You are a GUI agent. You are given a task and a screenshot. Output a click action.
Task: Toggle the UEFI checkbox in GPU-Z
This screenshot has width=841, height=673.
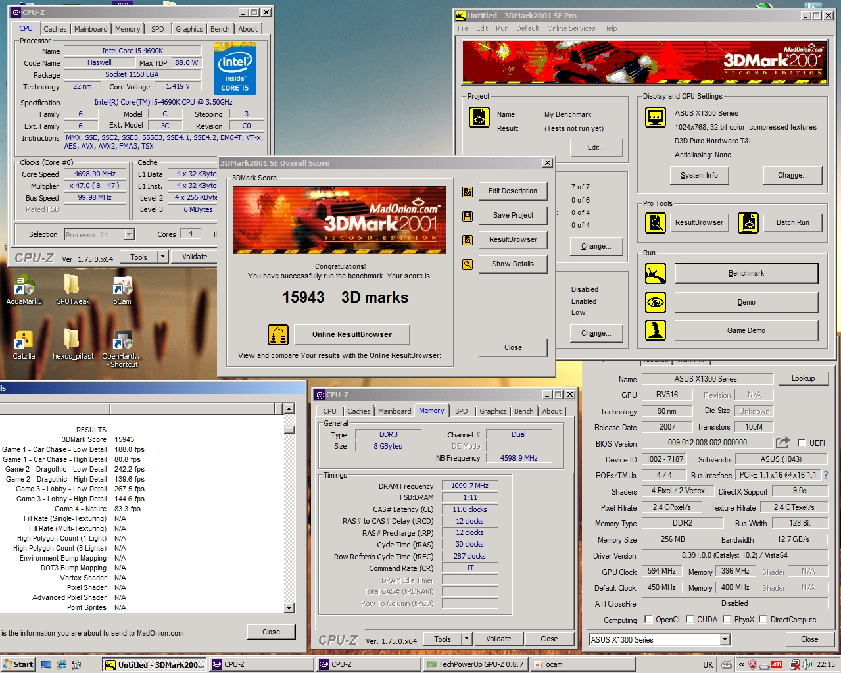(802, 443)
